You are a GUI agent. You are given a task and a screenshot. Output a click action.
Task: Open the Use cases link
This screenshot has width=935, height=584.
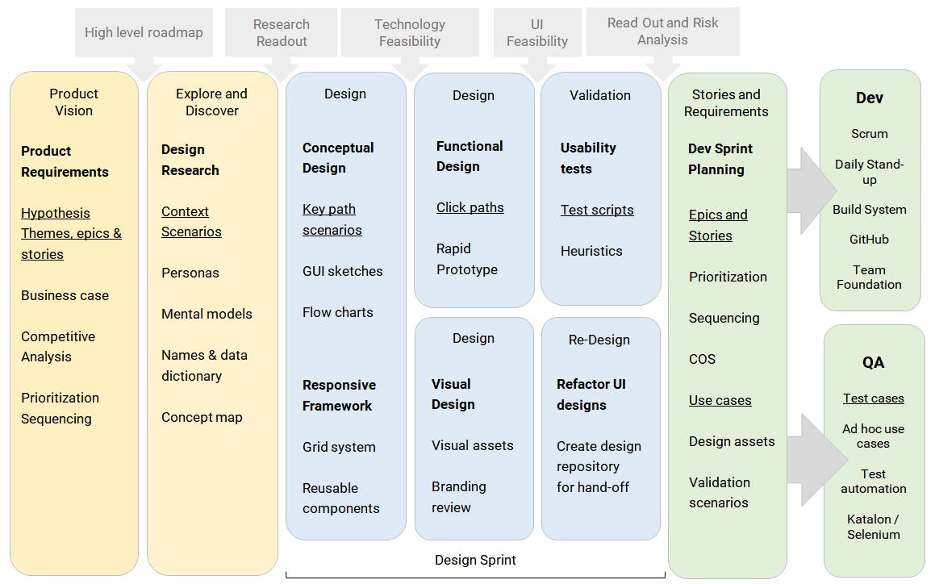pos(720,400)
